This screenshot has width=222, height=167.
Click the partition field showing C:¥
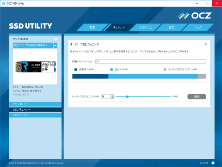[150, 61]
